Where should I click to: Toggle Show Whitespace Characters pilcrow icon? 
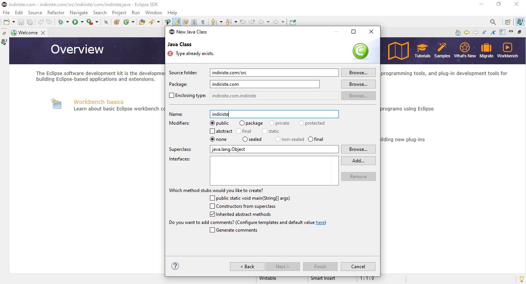coord(203,22)
